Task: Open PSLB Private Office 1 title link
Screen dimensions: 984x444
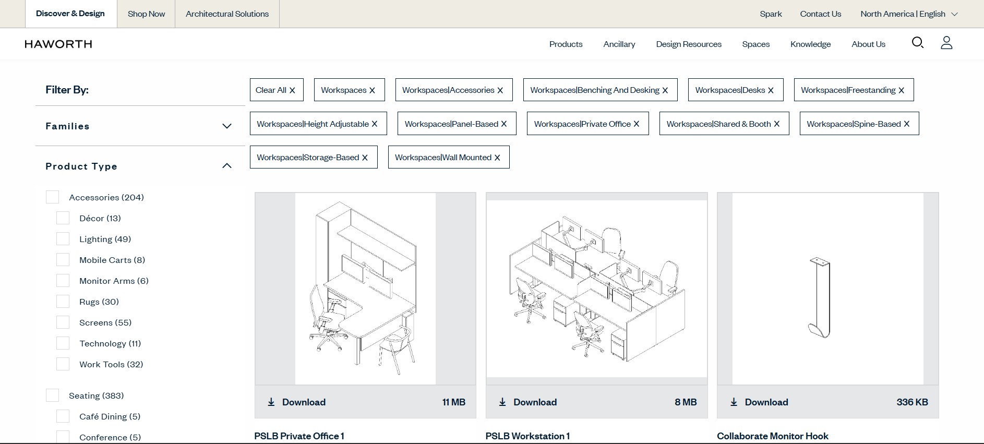Action: 299,436
